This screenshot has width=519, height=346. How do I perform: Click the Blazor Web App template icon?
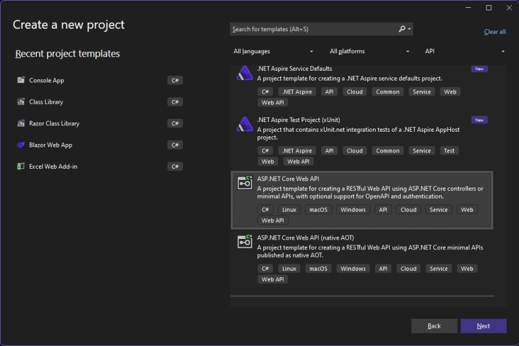(x=21, y=145)
